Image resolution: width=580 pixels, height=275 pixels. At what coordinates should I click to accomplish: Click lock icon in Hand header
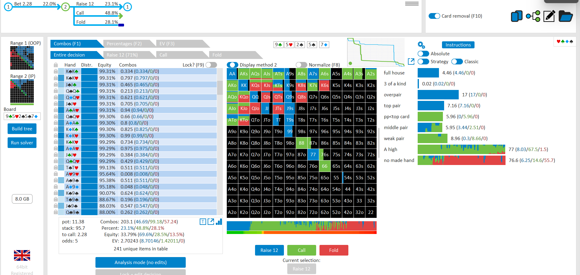56,65
